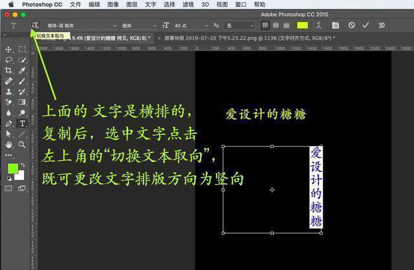
Task: Open the 文字 menu
Action: pyautogui.click(x=151, y=5)
